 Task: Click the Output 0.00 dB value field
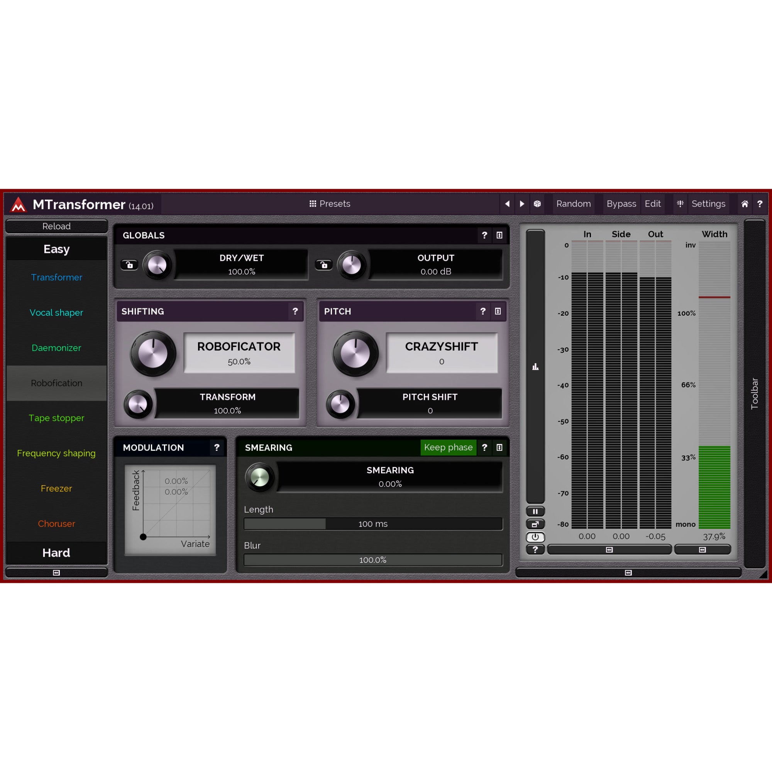(x=435, y=264)
